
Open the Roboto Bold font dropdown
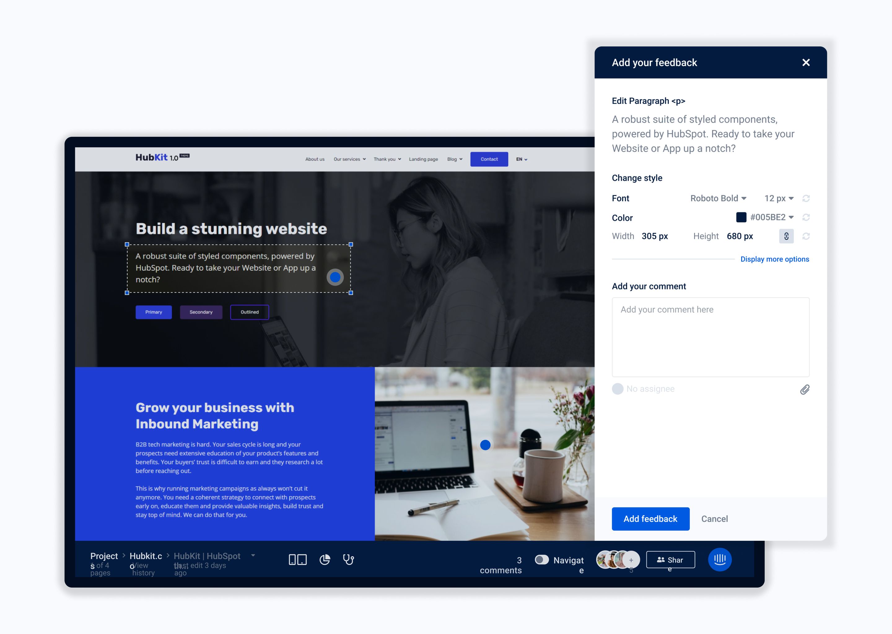[718, 198]
